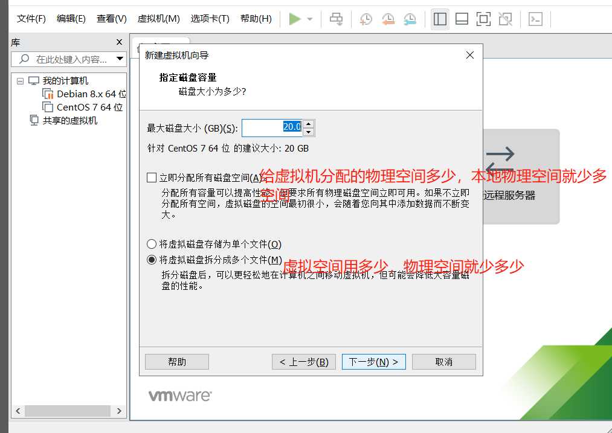Open the console view icon
Viewport: 612px width, 433px height.
coord(535,19)
